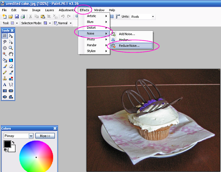This screenshot has width=221, height=172.
Task: Open the Adjustments menu
Action: 67,10
